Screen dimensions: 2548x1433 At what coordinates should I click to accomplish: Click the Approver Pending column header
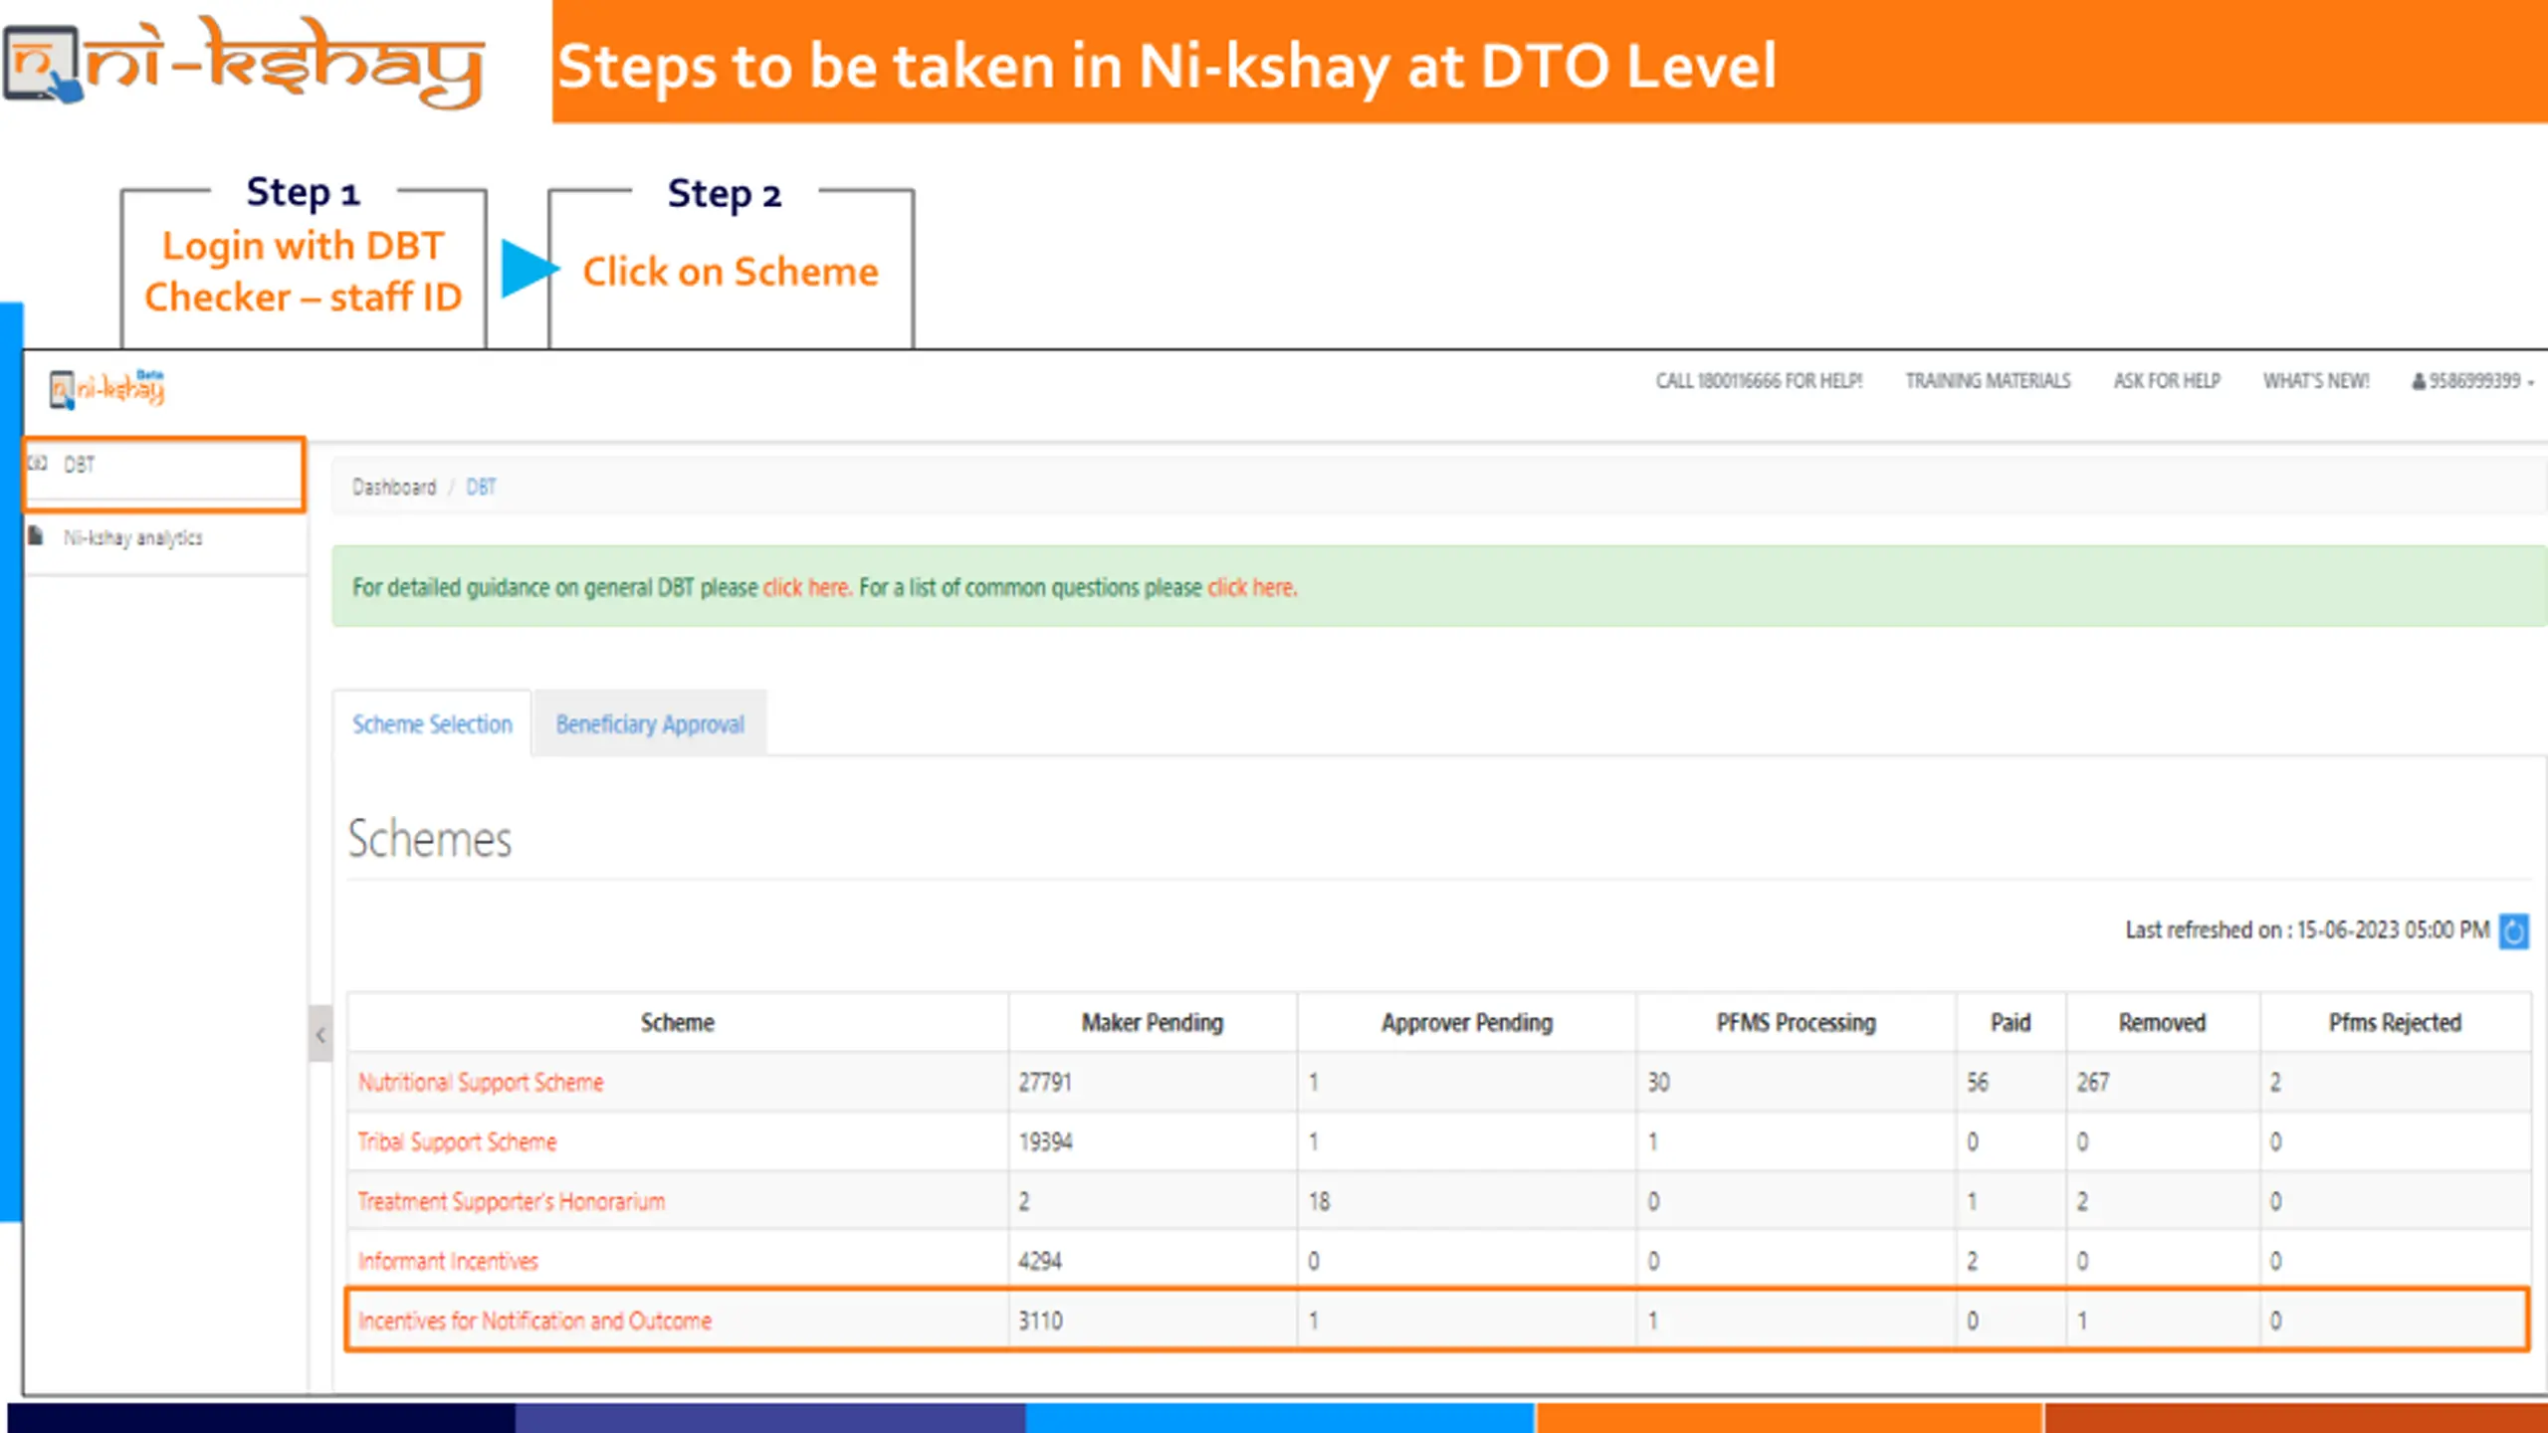1467,1022
